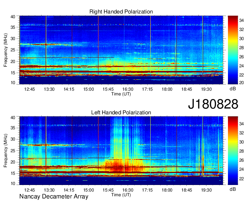Click the 35 MHz tick of Left Handed plot
Screen dimensions: 248x201
(x=13, y=128)
